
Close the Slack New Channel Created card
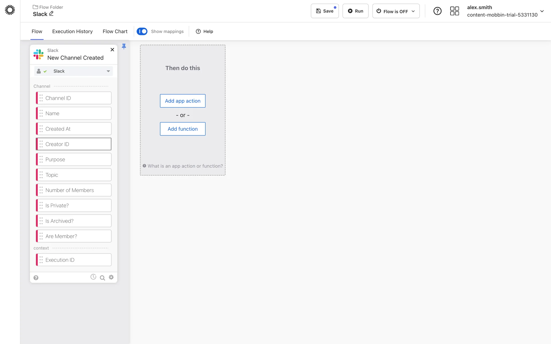point(112,50)
